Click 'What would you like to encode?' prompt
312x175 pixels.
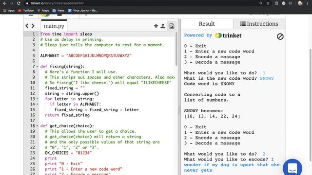point(226,159)
